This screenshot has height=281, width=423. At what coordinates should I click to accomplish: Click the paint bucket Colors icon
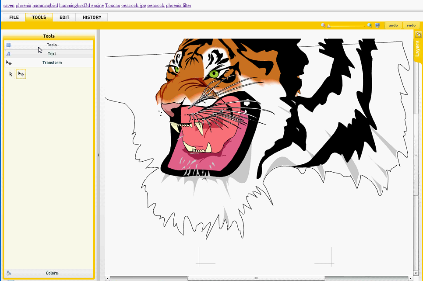pos(9,273)
